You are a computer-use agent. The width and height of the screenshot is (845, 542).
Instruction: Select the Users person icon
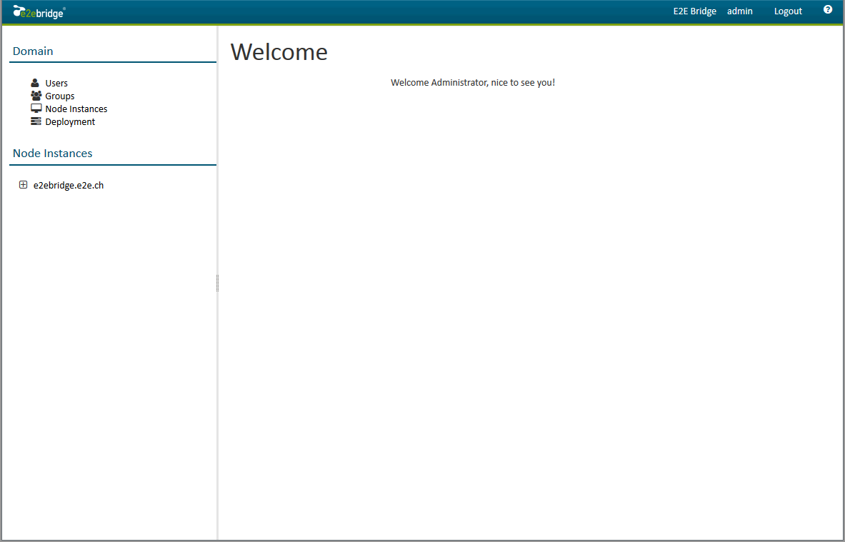coord(34,82)
